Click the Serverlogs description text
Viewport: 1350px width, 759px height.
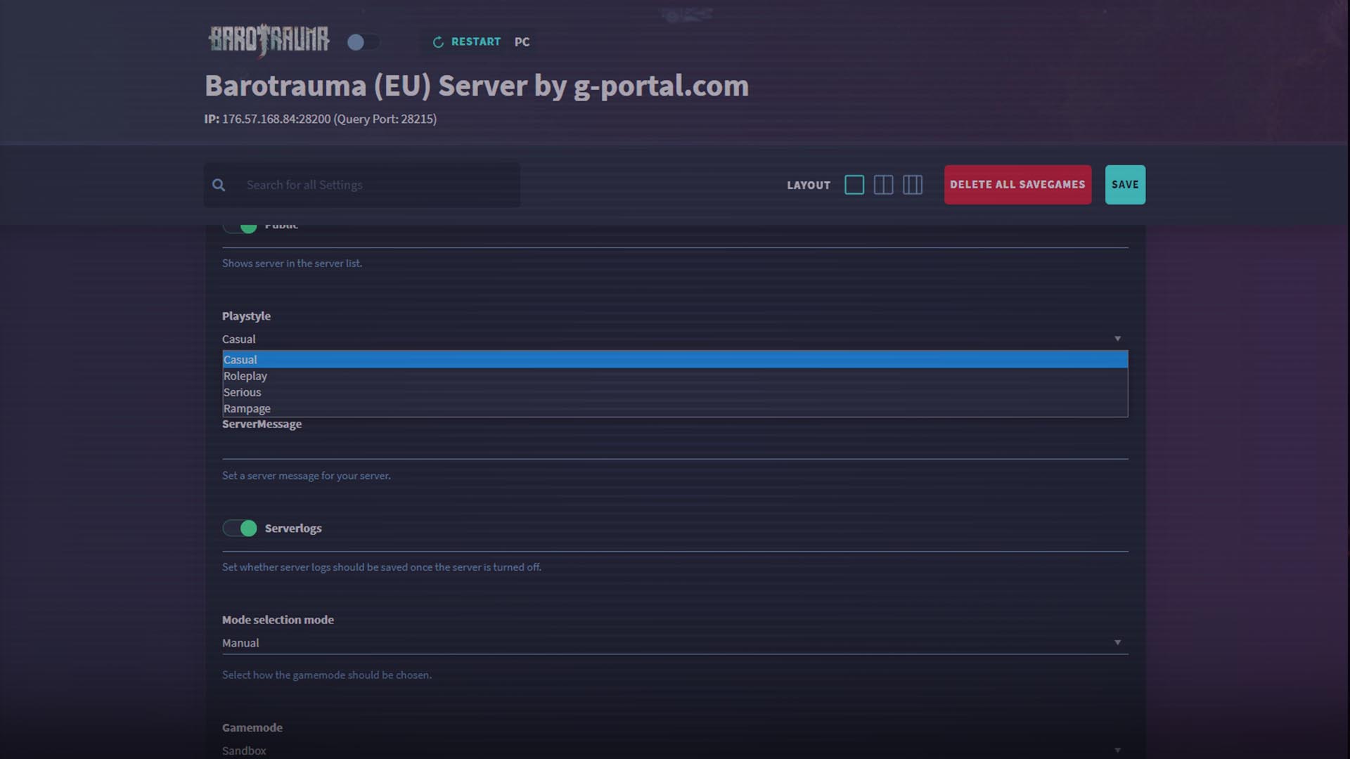coord(382,567)
